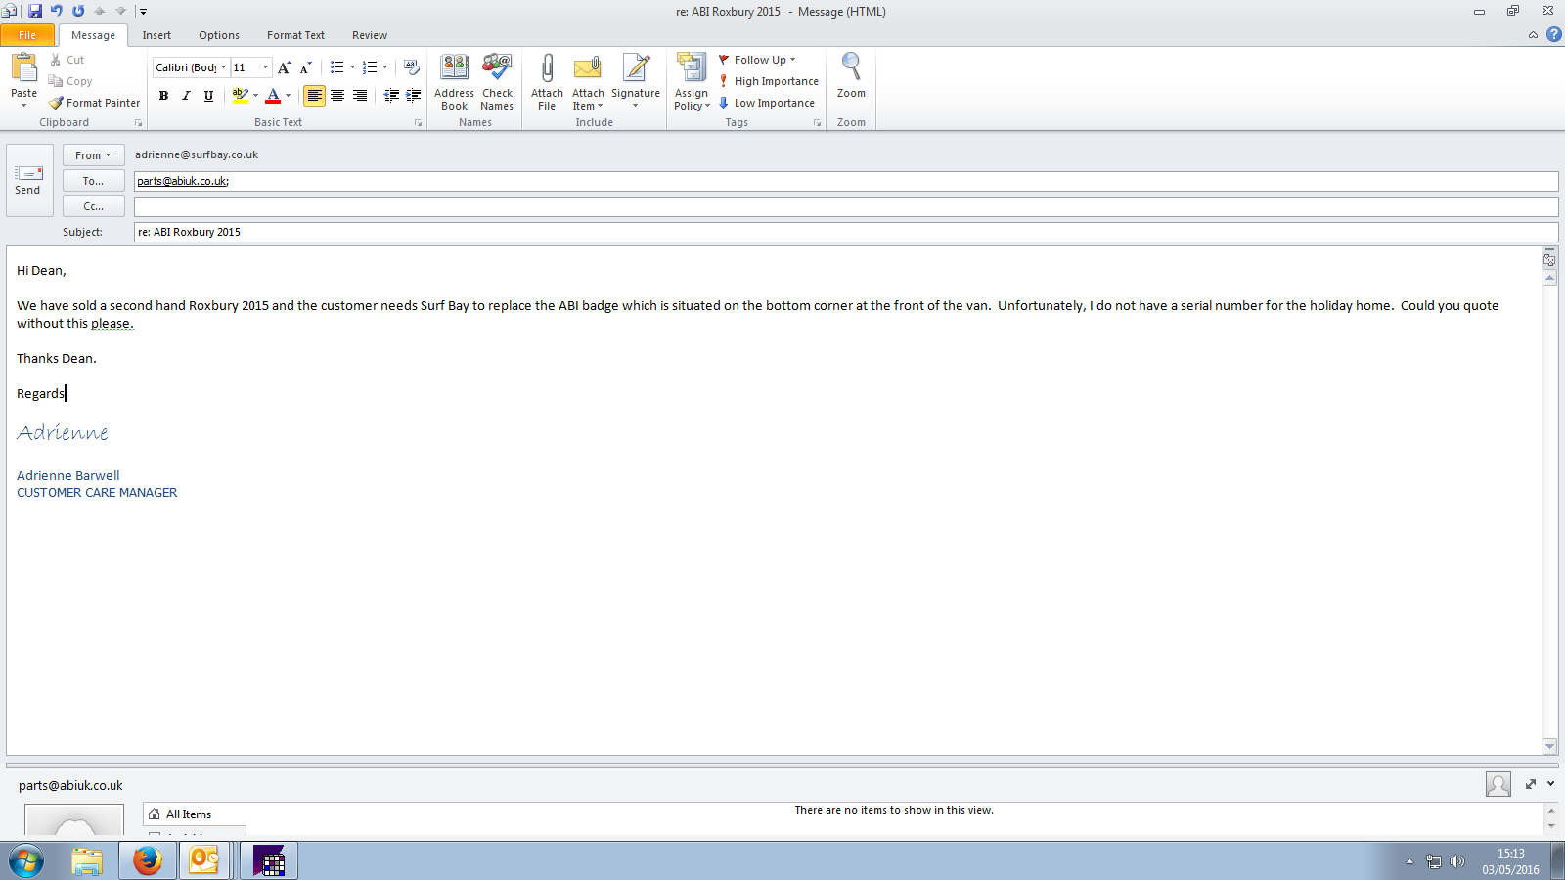Screen dimensions: 1565x880
Task: Toggle underline formatting
Action: pos(208,95)
